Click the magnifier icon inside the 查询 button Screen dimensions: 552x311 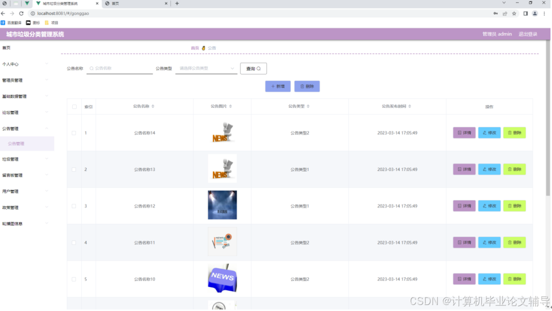pos(259,68)
